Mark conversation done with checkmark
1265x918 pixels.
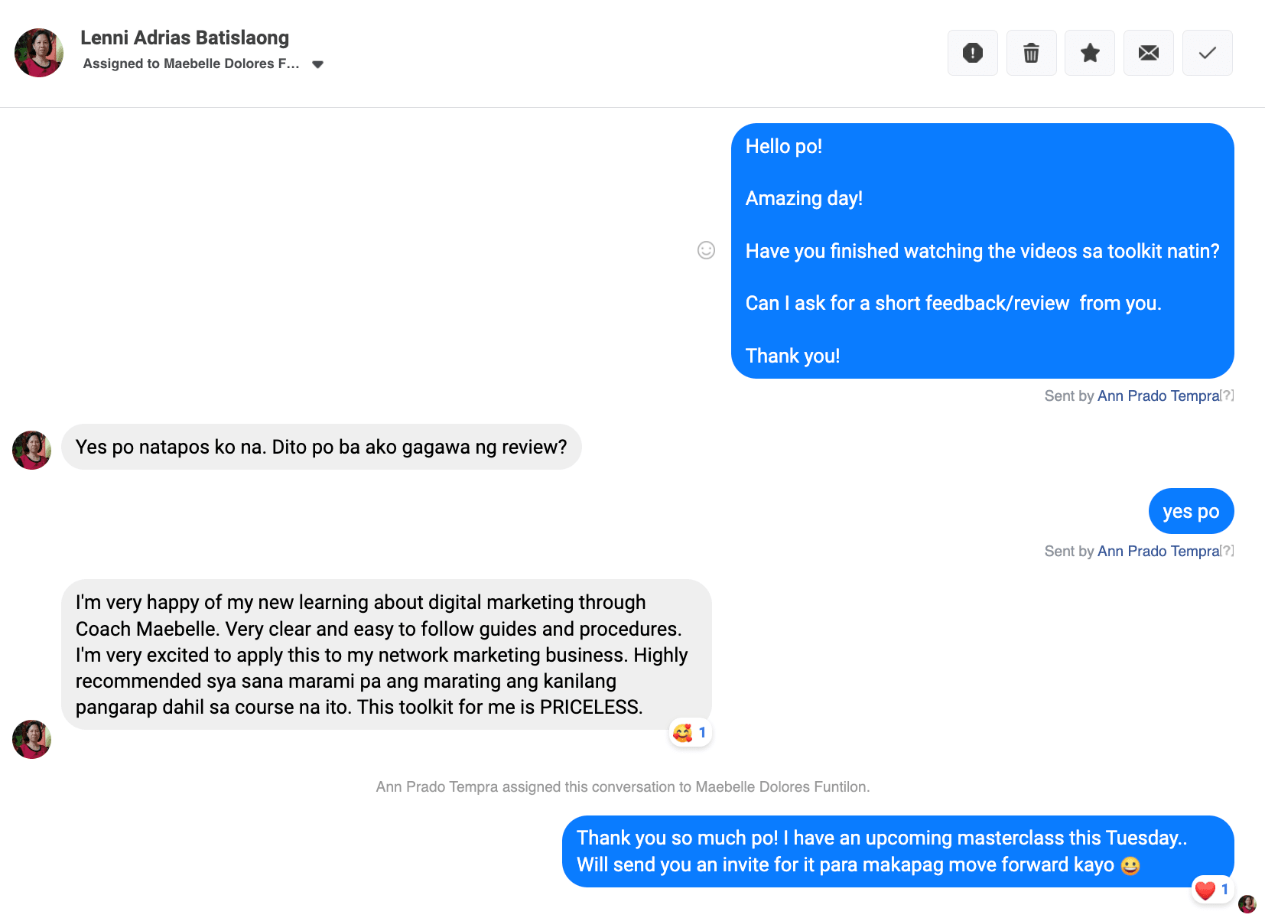1207,53
